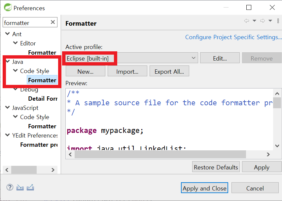Collapse the Editor node under Ant
Screen dimensions: 282x201
[16, 43]
